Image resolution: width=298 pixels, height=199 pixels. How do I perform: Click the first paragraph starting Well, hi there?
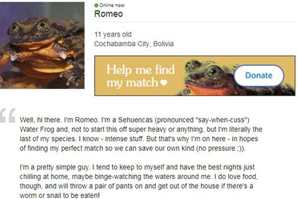click(141, 134)
